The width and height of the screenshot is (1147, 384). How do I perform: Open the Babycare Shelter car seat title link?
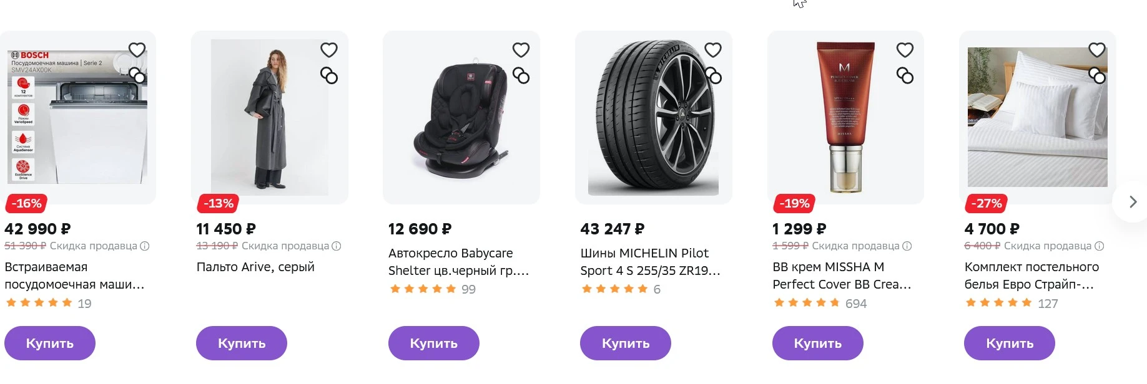(458, 262)
